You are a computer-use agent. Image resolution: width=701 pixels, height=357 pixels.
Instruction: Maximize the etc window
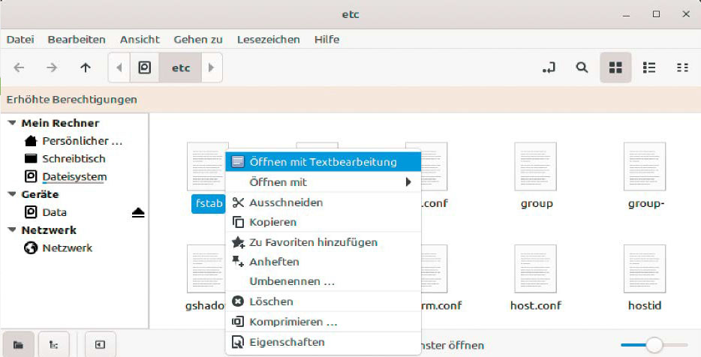tap(656, 14)
